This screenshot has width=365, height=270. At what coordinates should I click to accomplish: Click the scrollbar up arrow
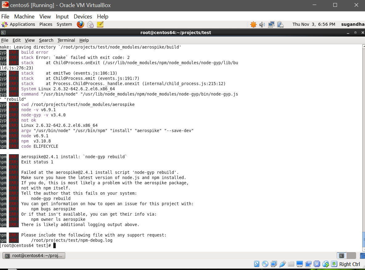click(363, 47)
